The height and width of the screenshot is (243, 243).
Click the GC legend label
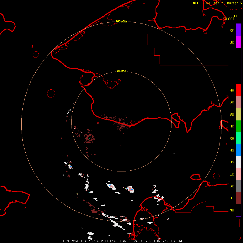[x=232, y=186]
